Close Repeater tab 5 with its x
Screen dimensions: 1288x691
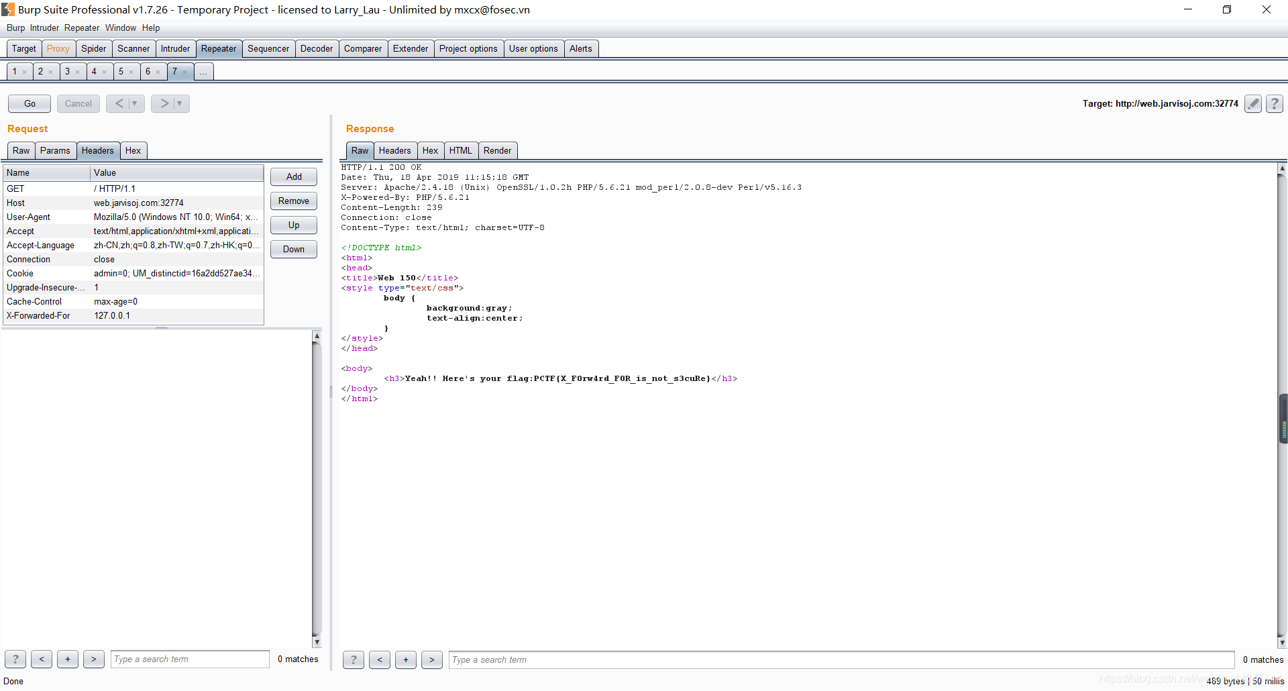(x=131, y=72)
